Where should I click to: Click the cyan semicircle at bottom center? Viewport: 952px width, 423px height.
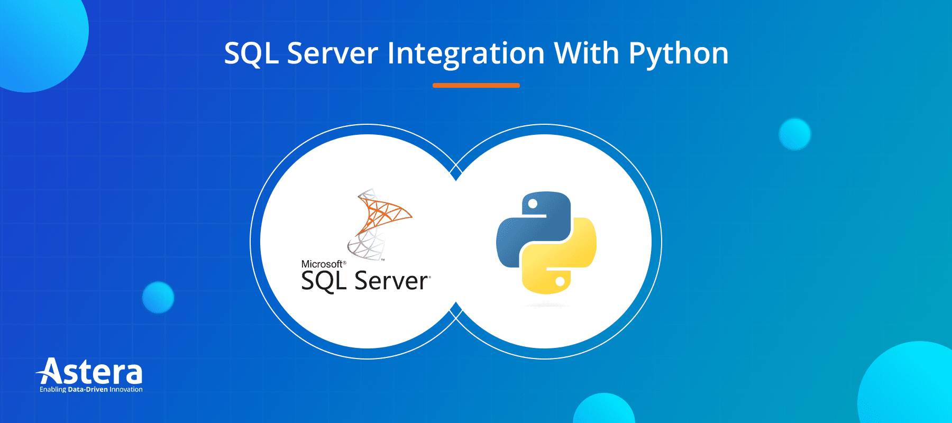tap(603, 410)
